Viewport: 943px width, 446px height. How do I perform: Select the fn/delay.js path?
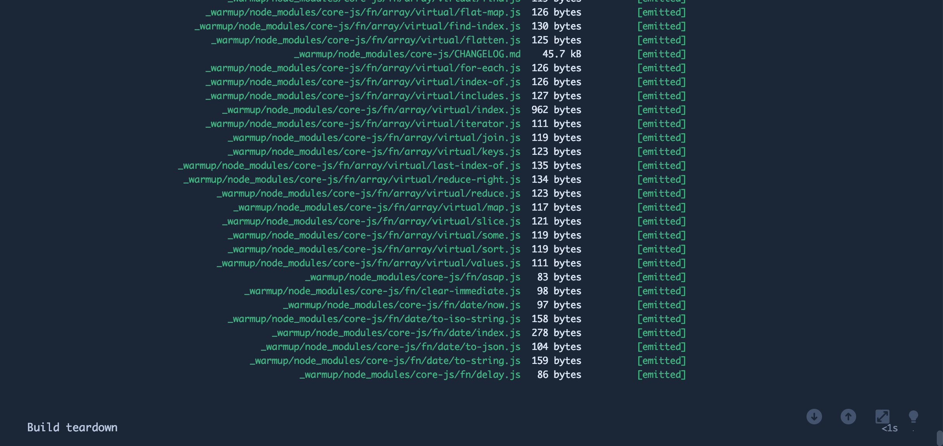[x=410, y=375]
